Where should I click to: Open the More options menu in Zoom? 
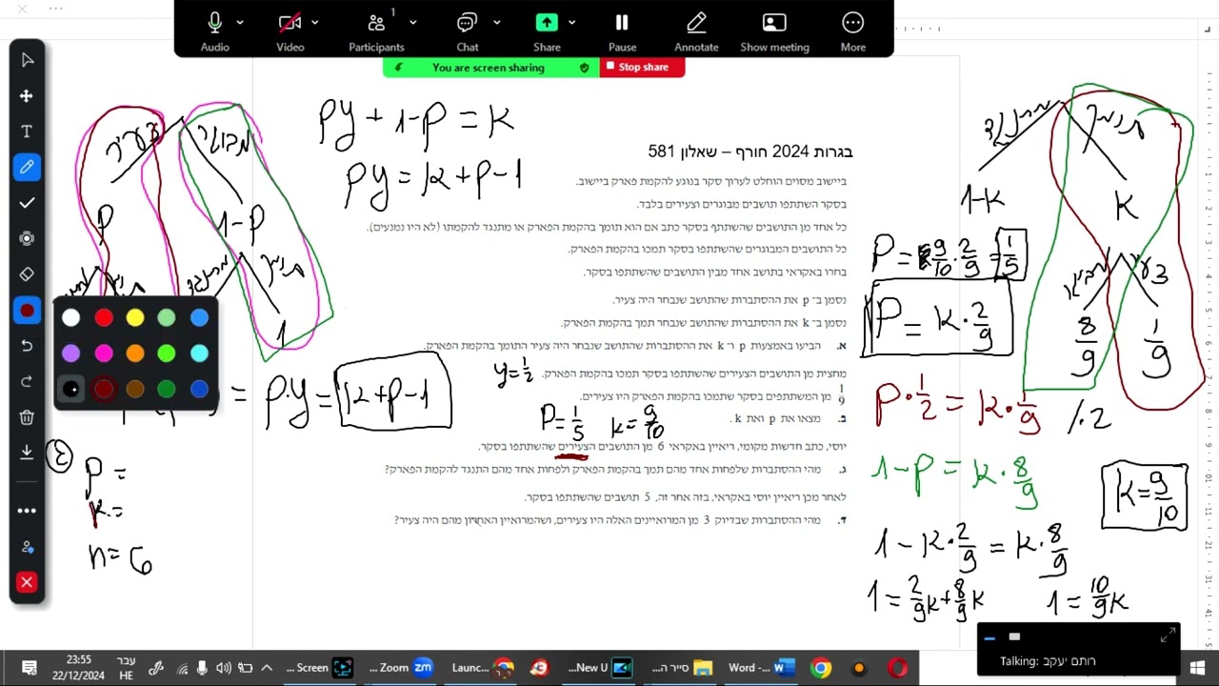853,30
